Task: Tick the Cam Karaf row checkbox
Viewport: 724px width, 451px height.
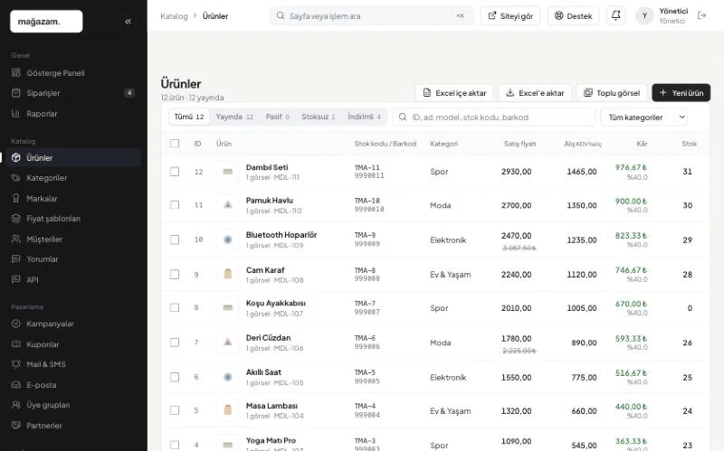Action: [175, 275]
